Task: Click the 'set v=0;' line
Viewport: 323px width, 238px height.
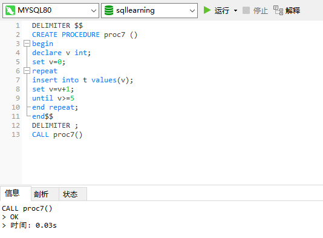Action: [48, 62]
